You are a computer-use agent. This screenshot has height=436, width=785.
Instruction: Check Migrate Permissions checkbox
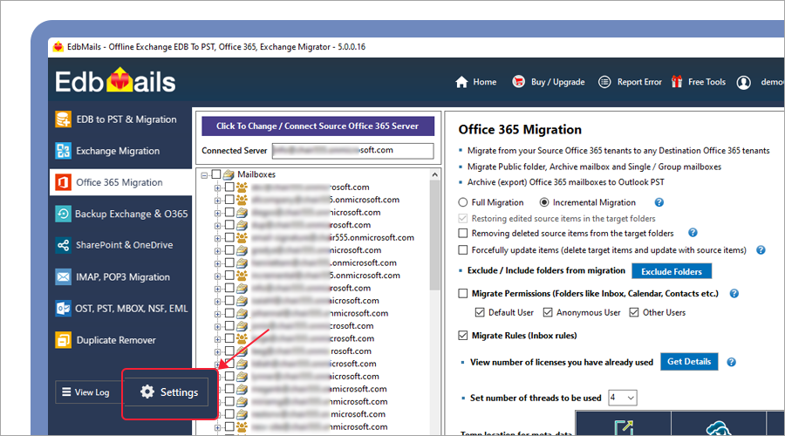(463, 293)
